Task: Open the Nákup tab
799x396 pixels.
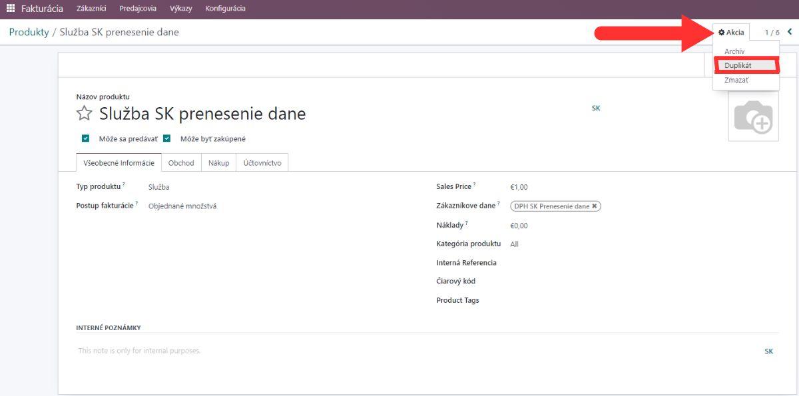Action: [x=218, y=163]
